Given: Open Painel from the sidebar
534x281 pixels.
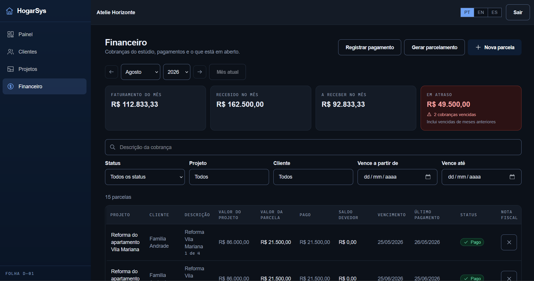Looking at the screenshot, I should 45,34.
